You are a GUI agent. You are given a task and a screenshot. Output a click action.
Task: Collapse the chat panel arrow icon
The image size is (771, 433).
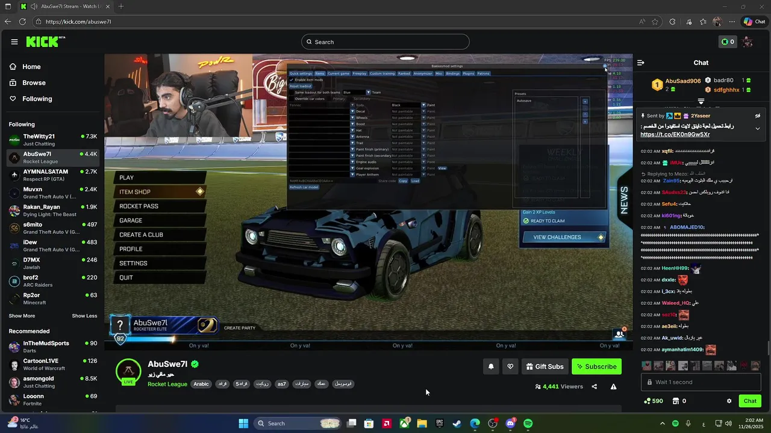point(641,63)
